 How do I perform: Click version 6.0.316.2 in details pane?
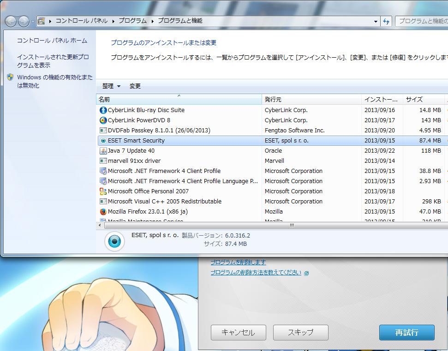point(238,236)
